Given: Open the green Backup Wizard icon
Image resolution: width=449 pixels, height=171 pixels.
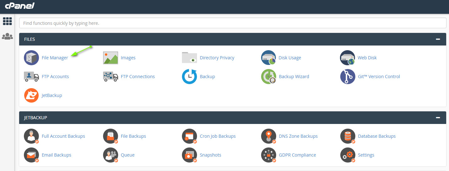Looking at the screenshot, I should tap(269, 77).
